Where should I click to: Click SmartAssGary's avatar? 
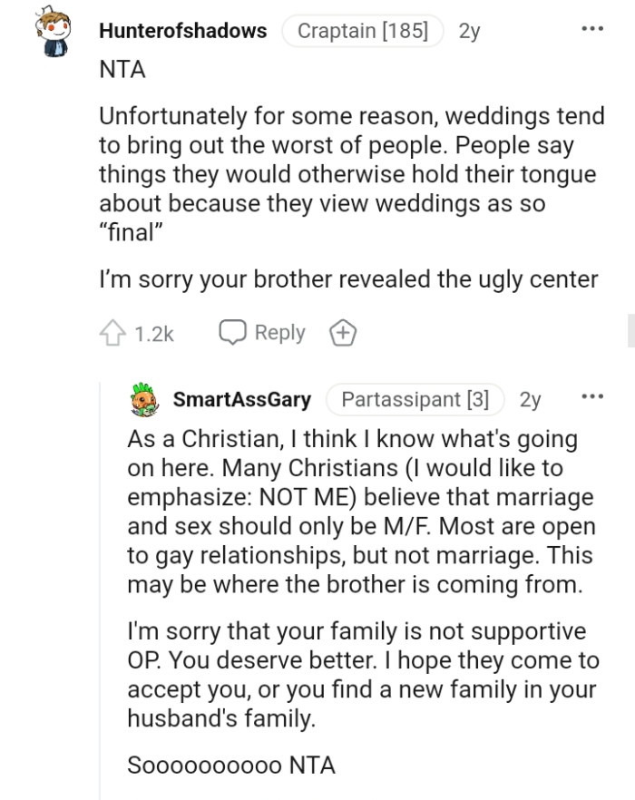coord(144,398)
